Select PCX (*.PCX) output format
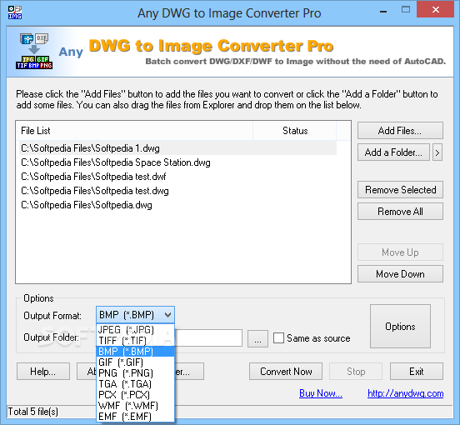Viewport: 460px width, 425px height. 135,395
